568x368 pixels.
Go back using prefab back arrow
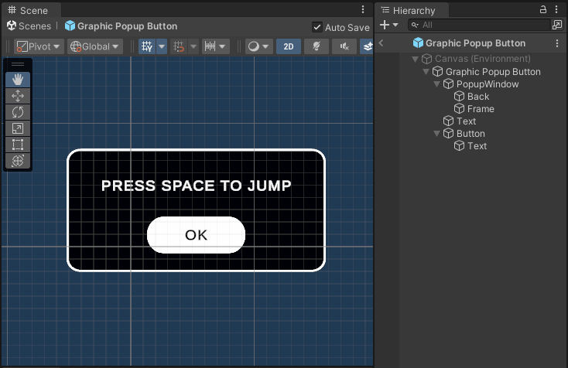(x=381, y=43)
